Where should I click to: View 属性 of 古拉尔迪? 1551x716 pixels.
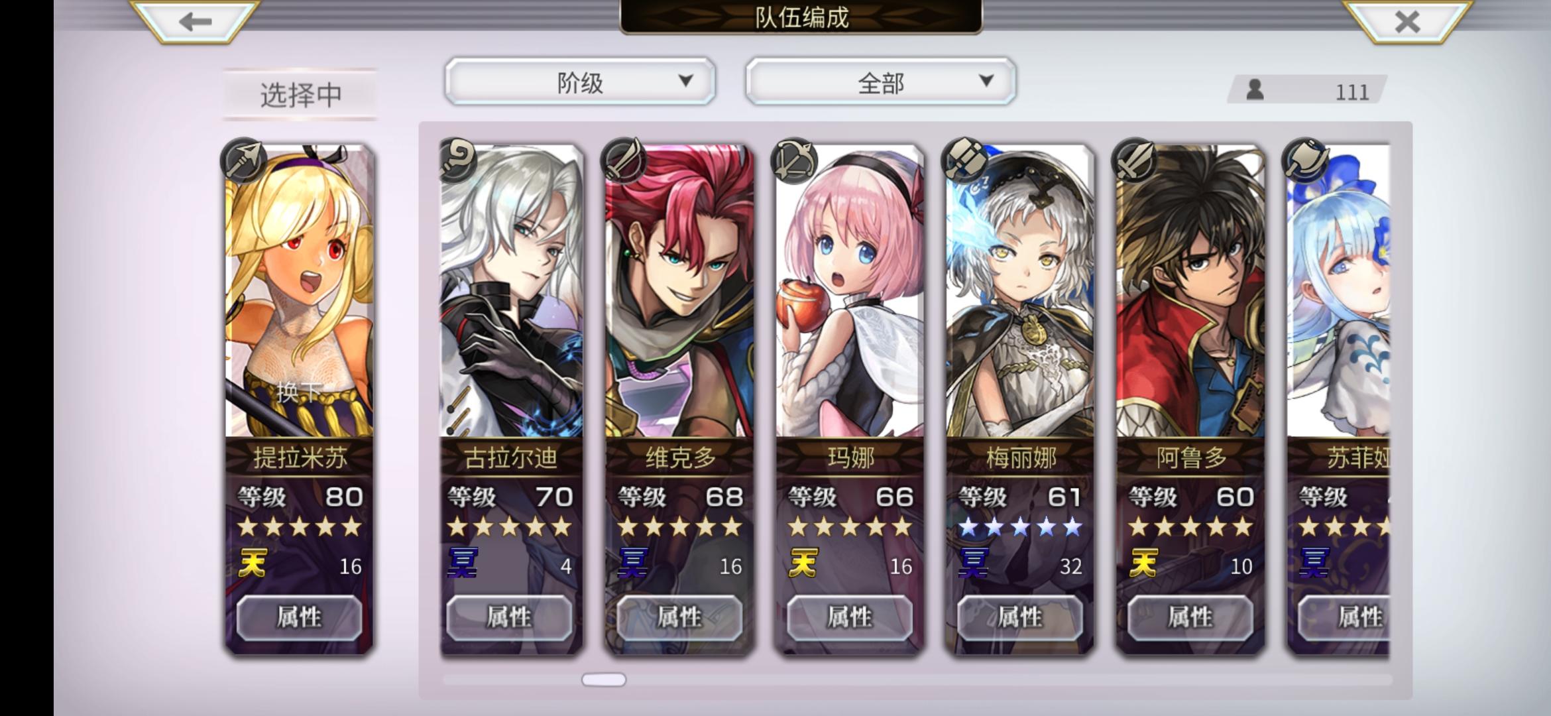click(509, 617)
